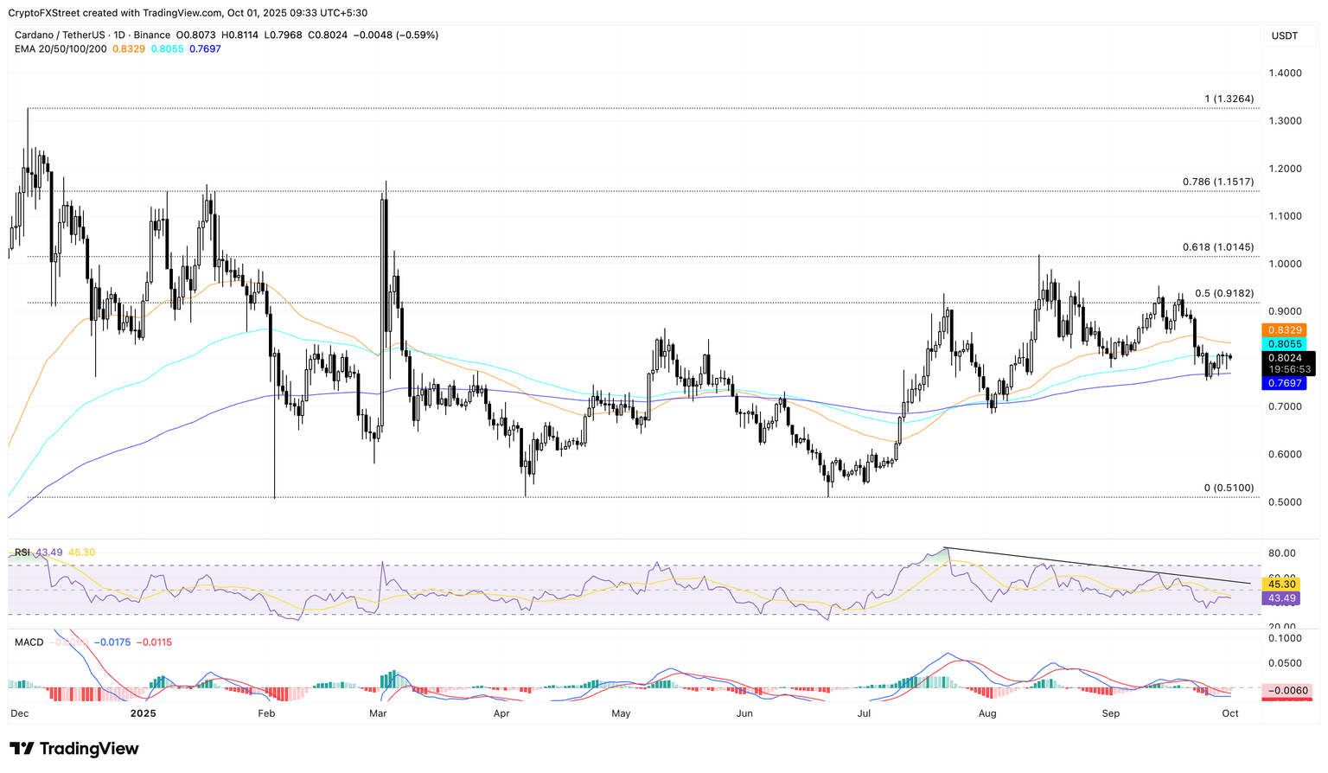This screenshot has height=773, width=1328.
Task: Select the USDT currency label on price axis
Action: [1285, 35]
